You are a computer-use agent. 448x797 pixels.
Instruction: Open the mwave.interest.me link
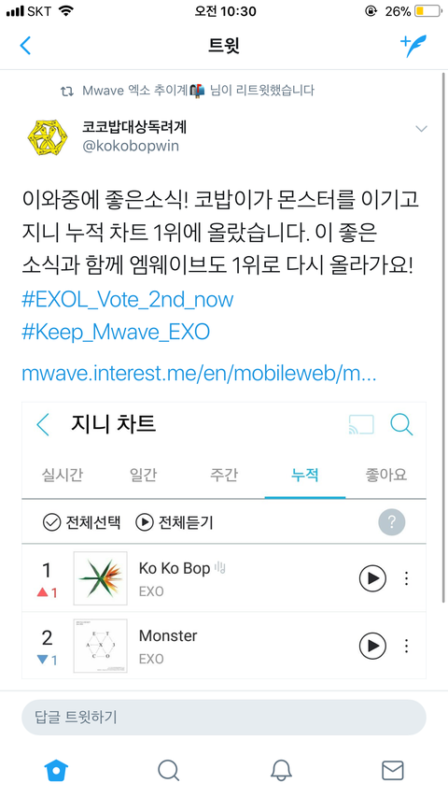pyautogui.click(x=199, y=374)
